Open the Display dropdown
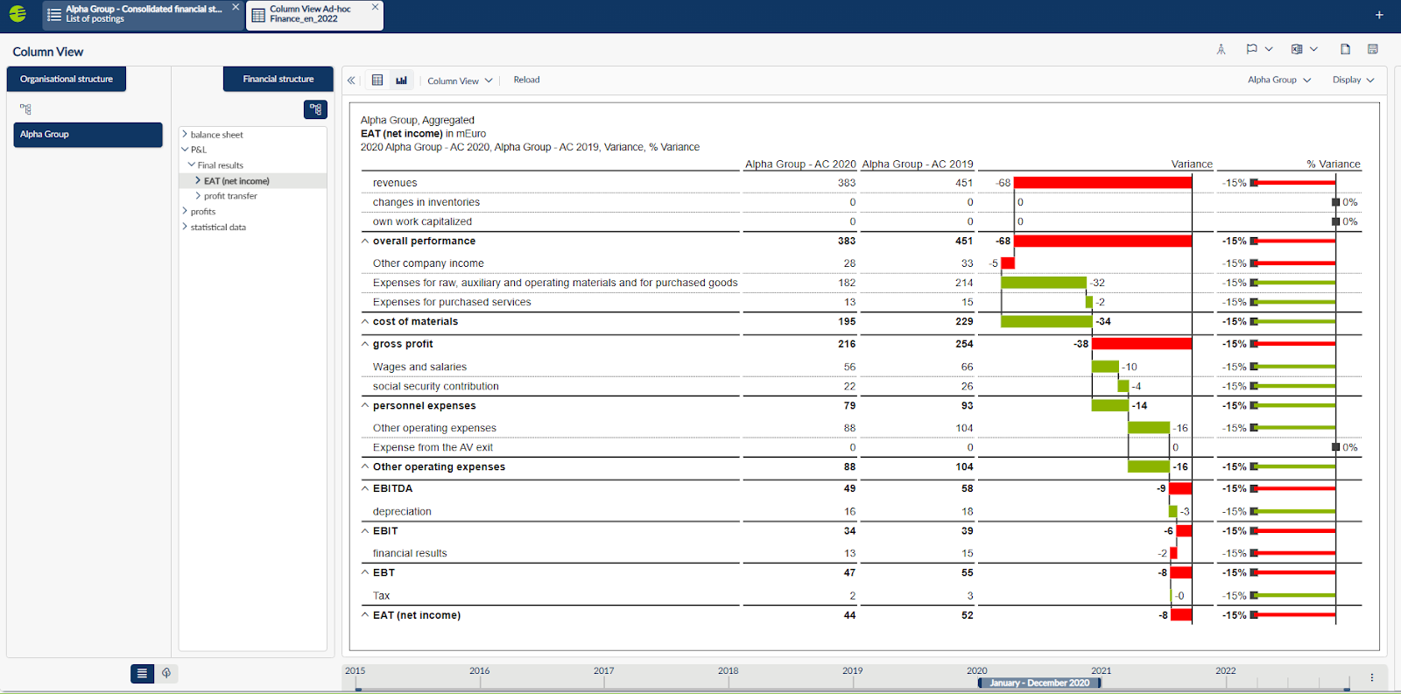 point(1353,80)
